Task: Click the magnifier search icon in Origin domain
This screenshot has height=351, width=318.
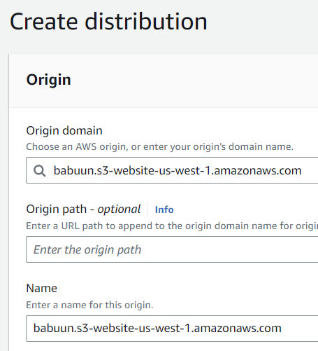Action: [x=39, y=170]
